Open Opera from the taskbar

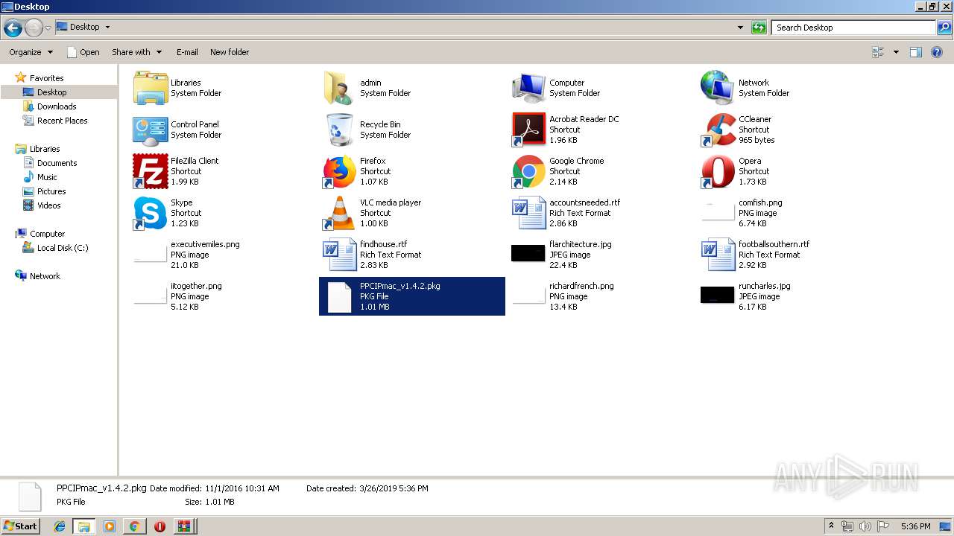click(x=159, y=526)
